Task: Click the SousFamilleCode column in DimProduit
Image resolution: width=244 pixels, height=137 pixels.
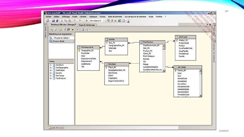Action: (x=186, y=48)
